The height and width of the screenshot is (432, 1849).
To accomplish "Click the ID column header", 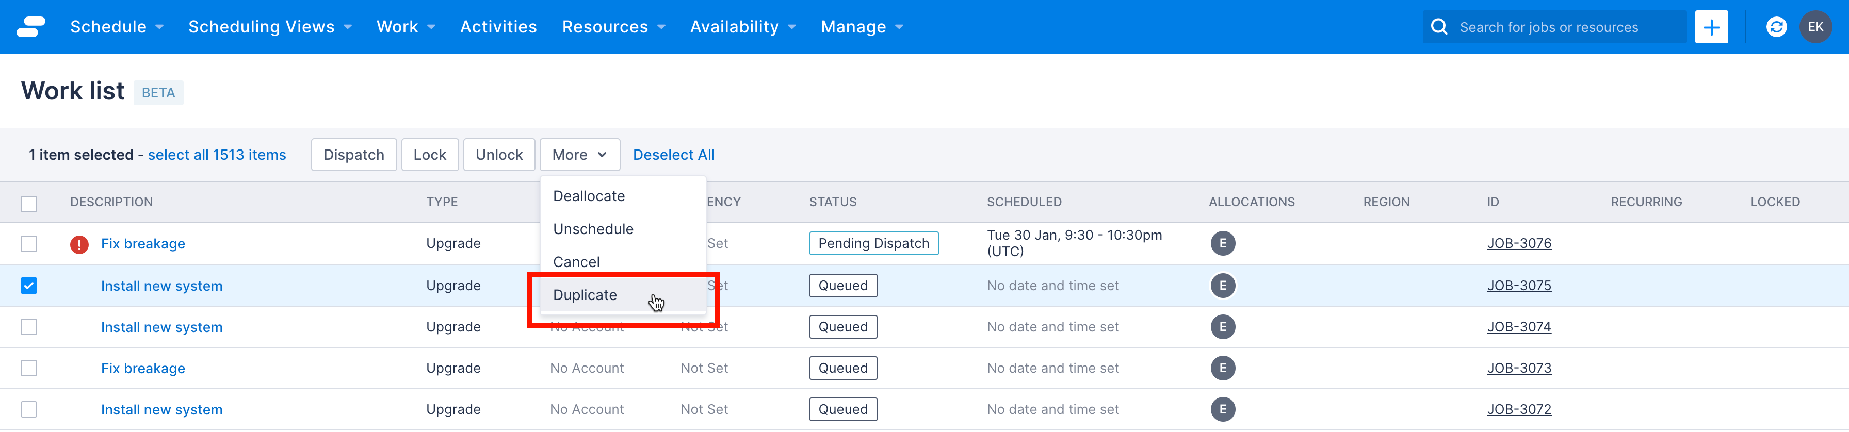I will pos(1493,203).
